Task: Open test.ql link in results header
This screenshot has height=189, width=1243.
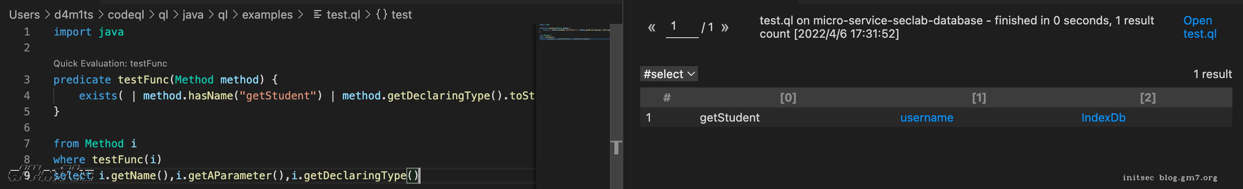Action: (1199, 27)
